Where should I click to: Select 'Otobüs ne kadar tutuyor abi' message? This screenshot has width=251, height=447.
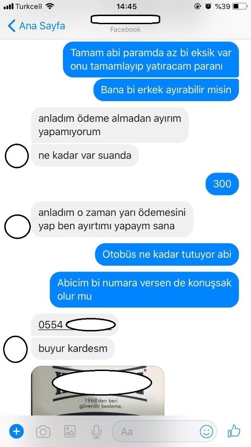coord(167,254)
